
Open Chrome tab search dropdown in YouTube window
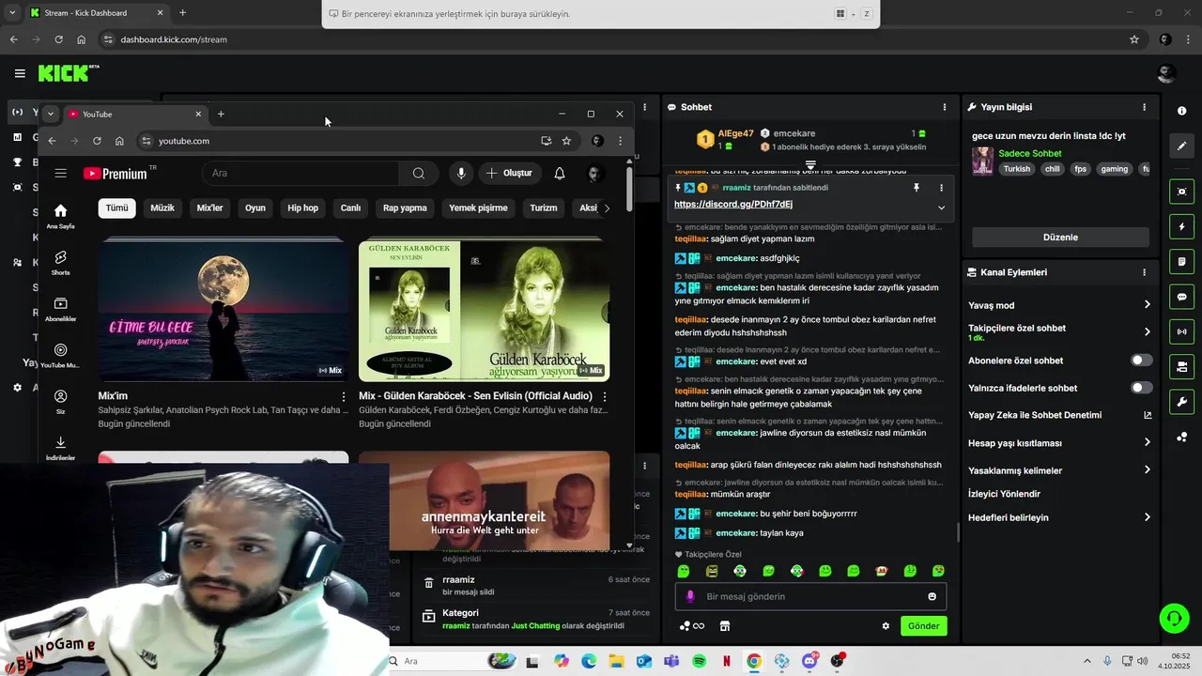(50, 114)
